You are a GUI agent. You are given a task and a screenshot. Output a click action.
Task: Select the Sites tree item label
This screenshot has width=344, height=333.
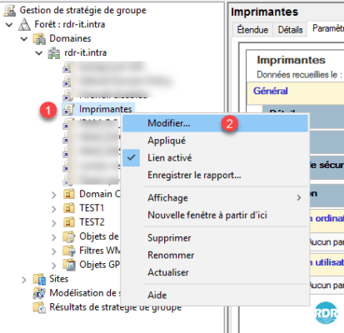pos(59,279)
